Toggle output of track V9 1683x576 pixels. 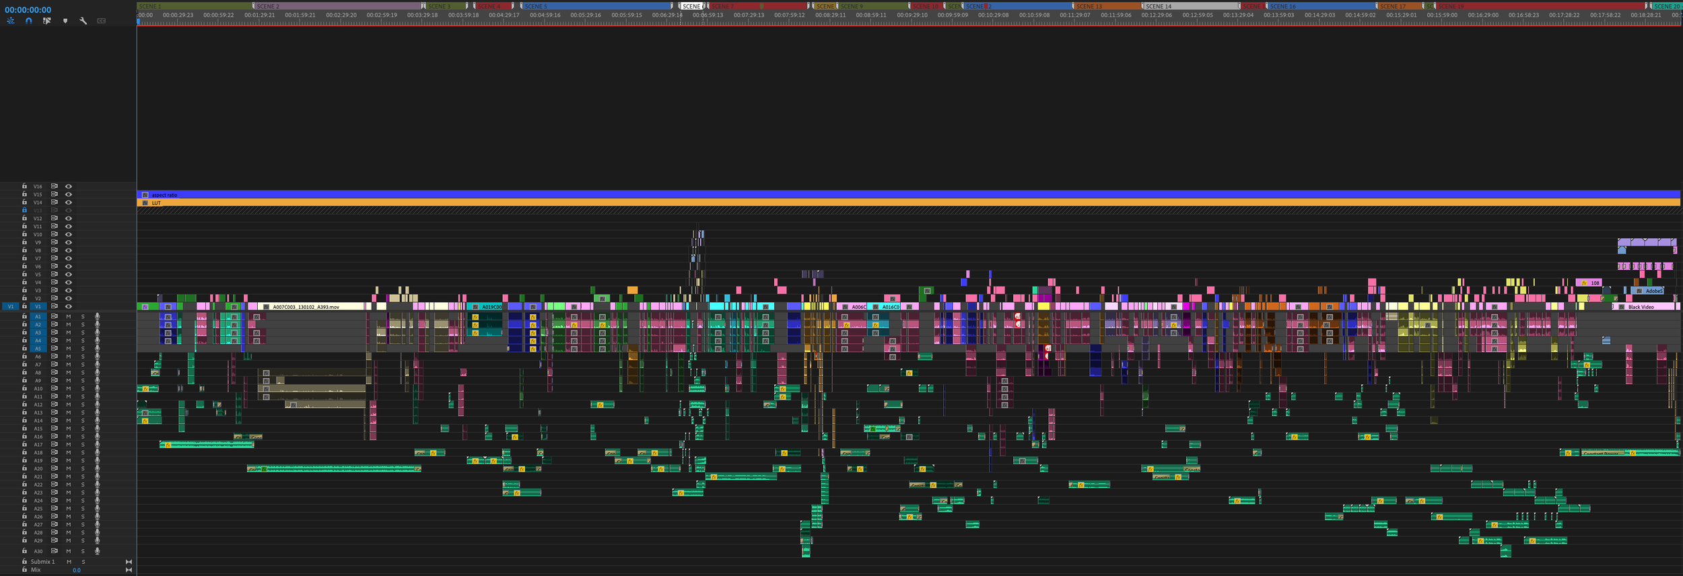tap(68, 242)
